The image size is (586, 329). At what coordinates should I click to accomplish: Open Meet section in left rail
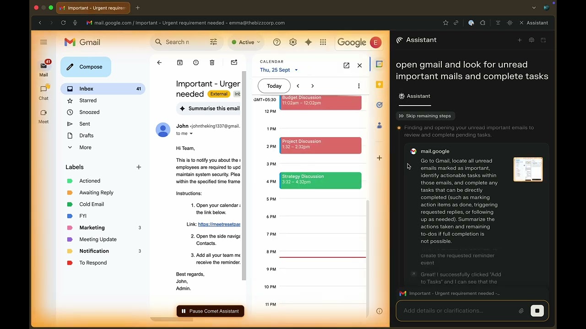(43, 116)
